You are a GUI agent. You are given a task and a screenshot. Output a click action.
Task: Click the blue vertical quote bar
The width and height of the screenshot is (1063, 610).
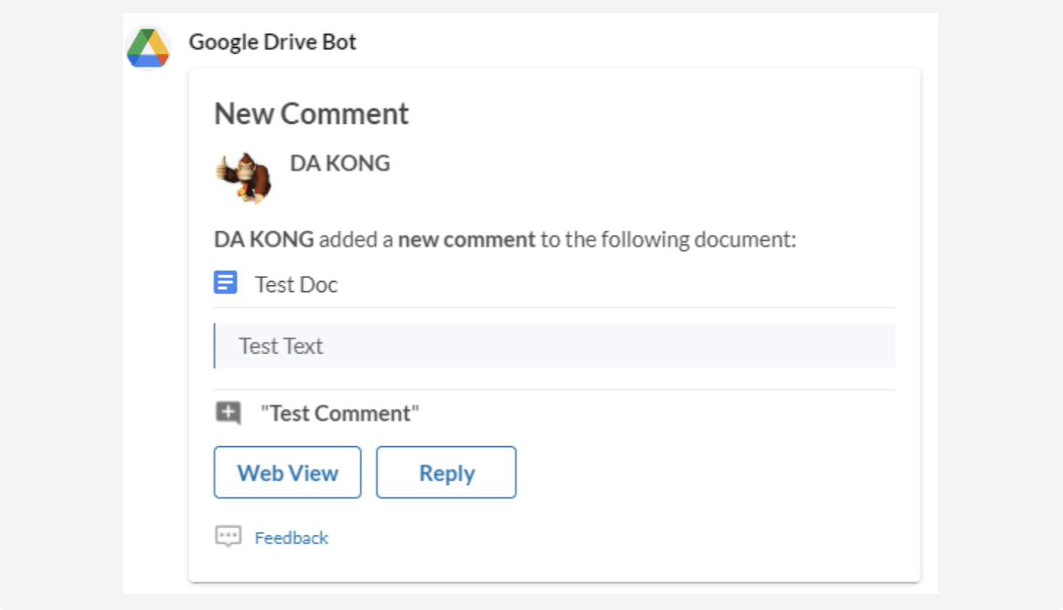pos(215,346)
